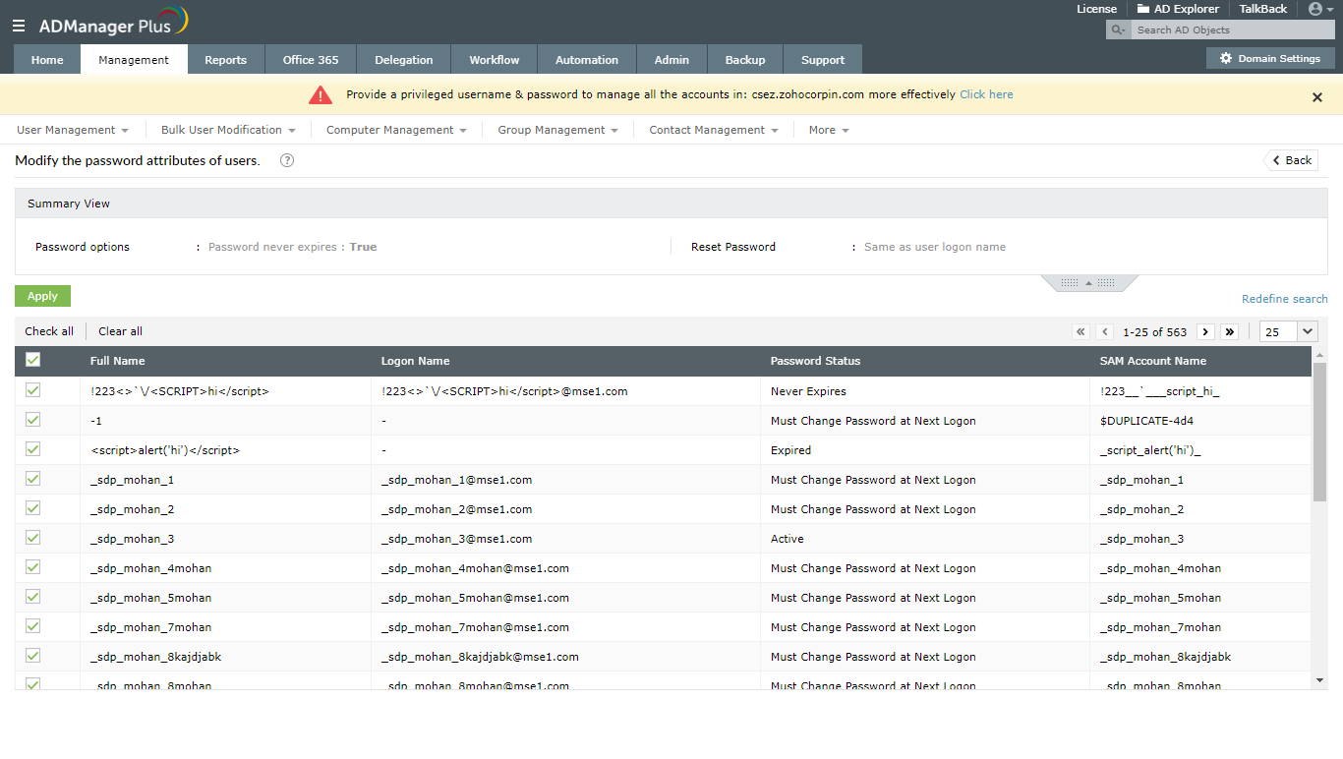This screenshot has height=759, width=1343.
Task: Uncheck the _sdp_mohan_5mohan row checkbox
Action: pos(33,597)
